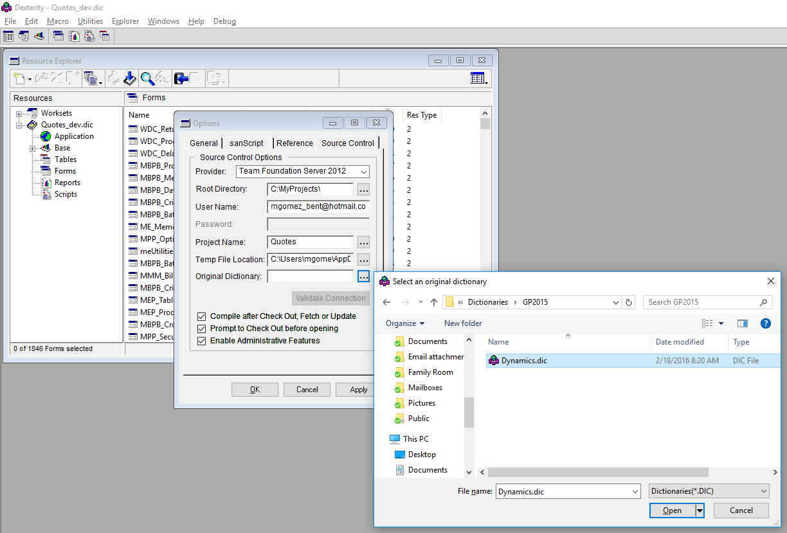Click the colored bar graph document toolbar icon
Viewport: 787px width, 533px height.
point(74,36)
